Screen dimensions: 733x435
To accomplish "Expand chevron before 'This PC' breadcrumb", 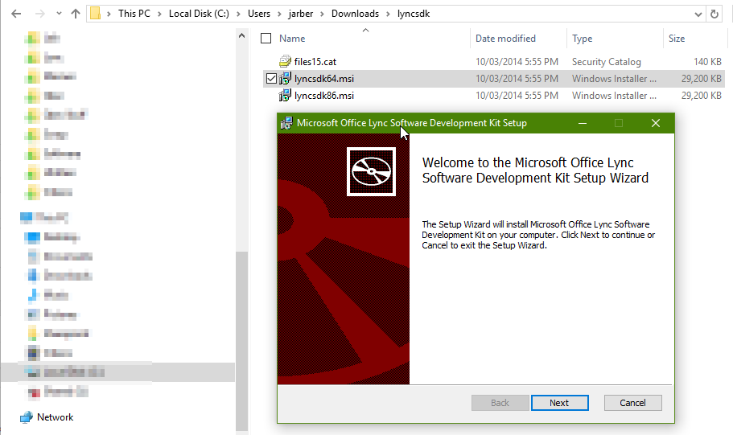I will coord(109,14).
